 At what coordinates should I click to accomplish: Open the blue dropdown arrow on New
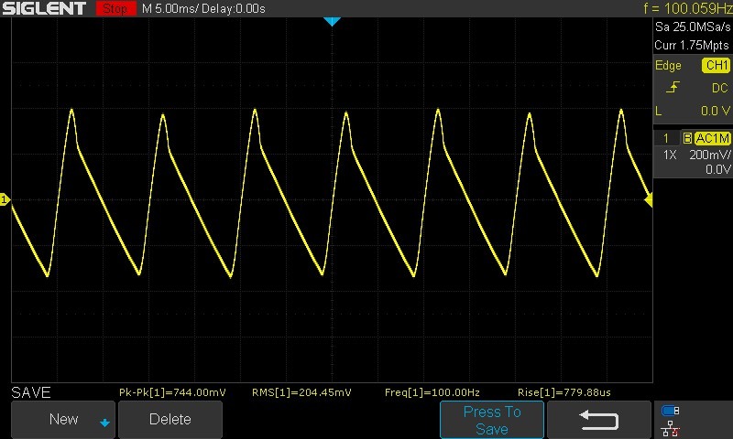(x=104, y=423)
